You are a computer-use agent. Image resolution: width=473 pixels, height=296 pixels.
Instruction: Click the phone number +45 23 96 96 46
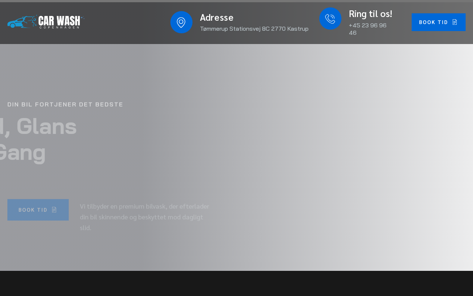point(368,29)
